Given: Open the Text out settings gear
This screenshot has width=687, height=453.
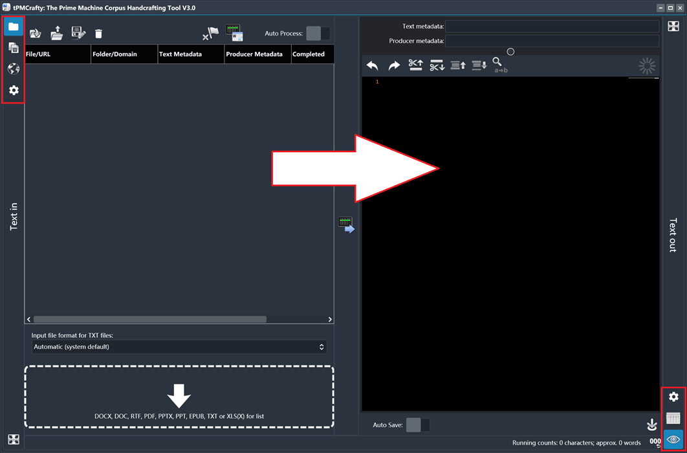Looking at the screenshot, I should 673,397.
